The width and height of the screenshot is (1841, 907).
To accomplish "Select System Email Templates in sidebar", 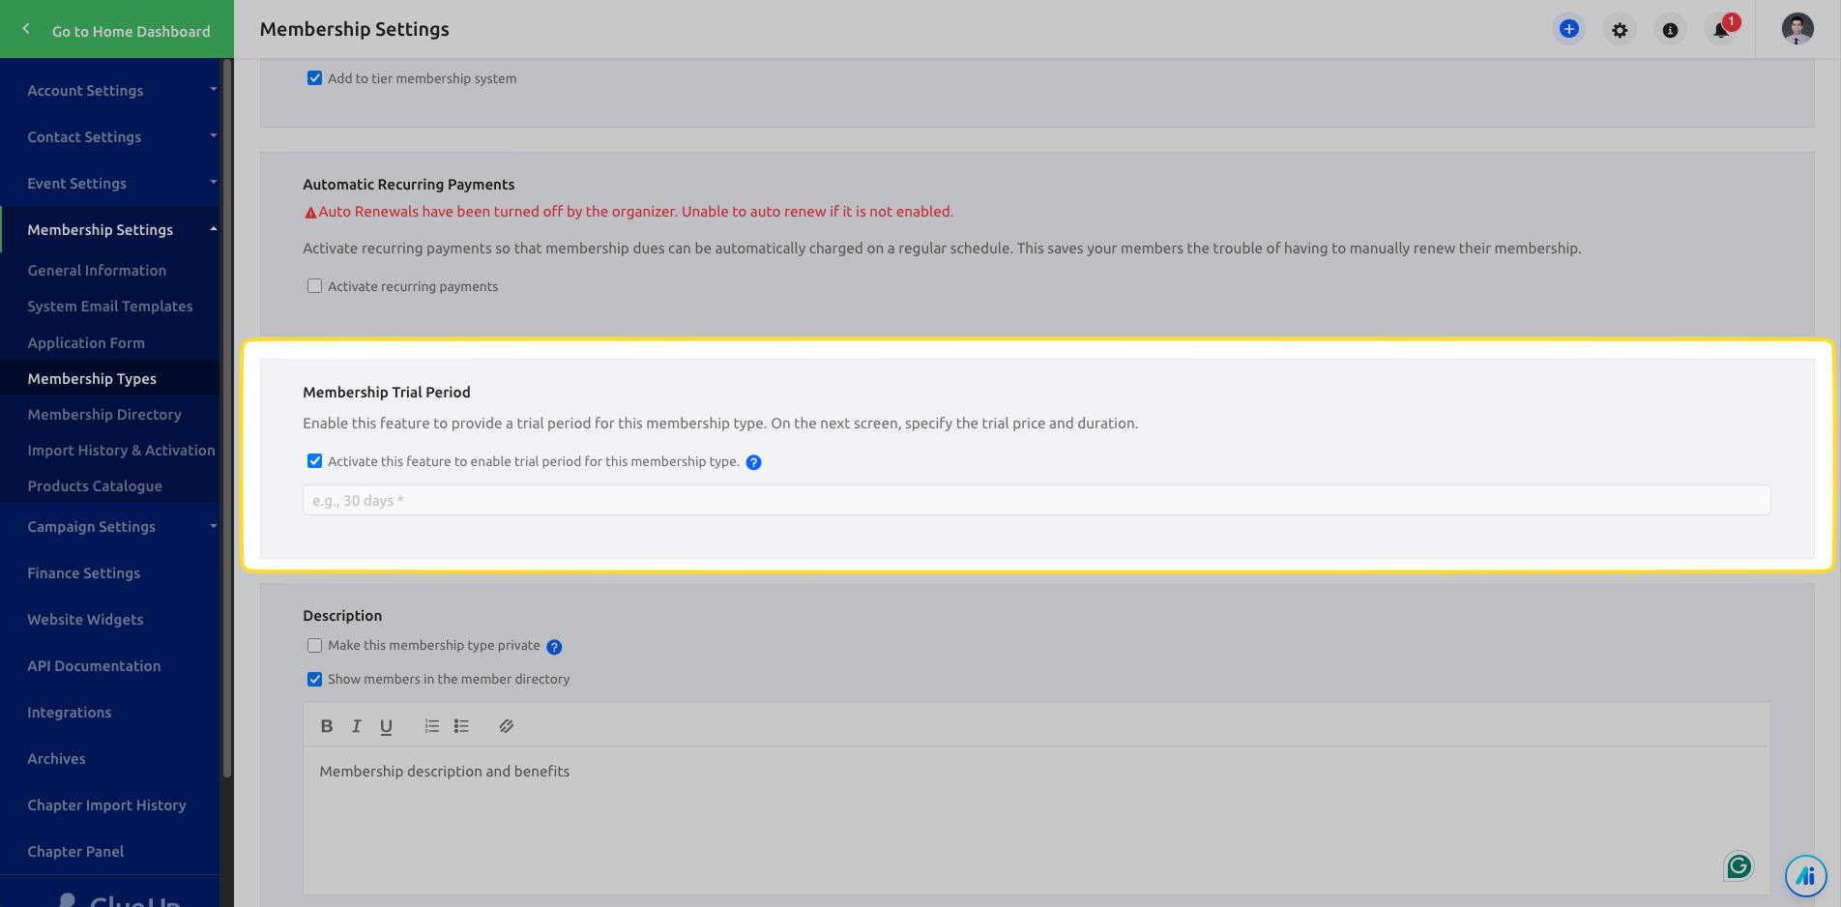I will click(110, 307).
